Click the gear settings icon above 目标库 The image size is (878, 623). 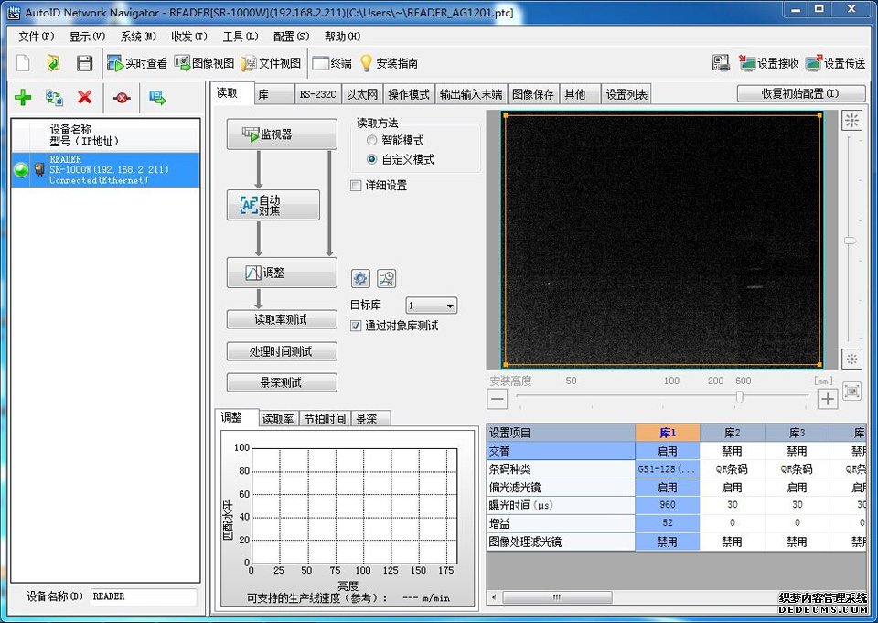coord(360,278)
